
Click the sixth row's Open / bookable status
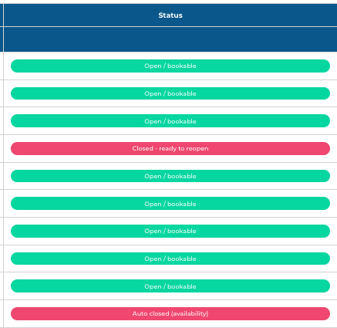[x=170, y=204]
